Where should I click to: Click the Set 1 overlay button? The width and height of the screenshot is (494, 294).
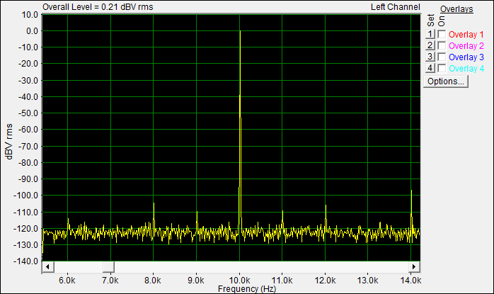[430, 34]
